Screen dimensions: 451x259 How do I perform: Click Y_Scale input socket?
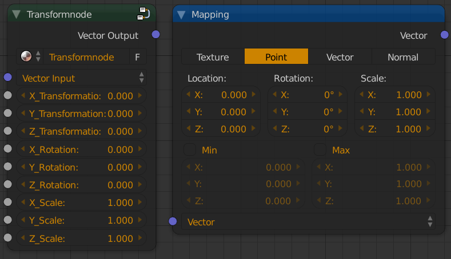point(8,220)
